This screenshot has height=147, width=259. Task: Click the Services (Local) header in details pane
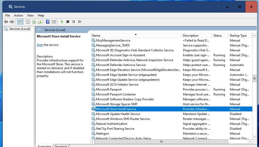click(x=55, y=30)
